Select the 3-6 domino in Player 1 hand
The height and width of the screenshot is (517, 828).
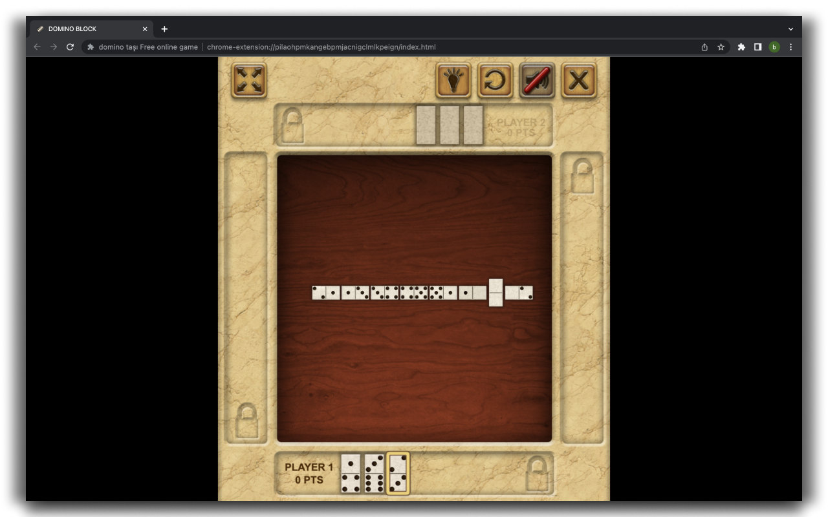click(375, 474)
